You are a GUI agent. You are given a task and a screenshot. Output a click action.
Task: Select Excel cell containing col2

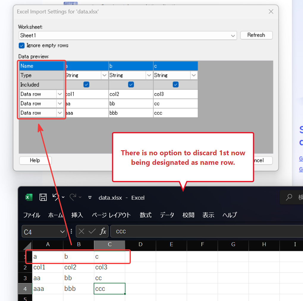click(79, 267)
